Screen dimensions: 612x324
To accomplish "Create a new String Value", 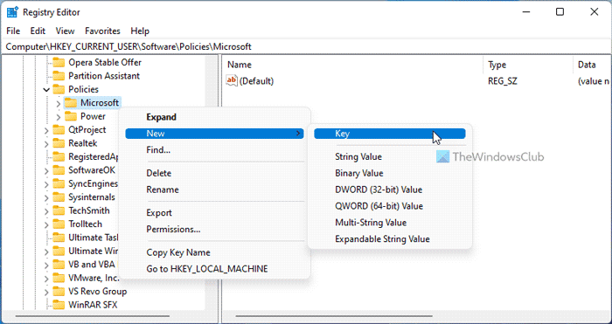I will 390,156.
